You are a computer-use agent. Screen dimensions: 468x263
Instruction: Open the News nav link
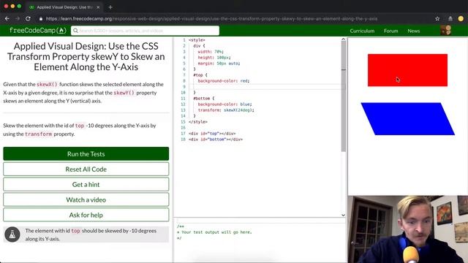click(414, 31)
